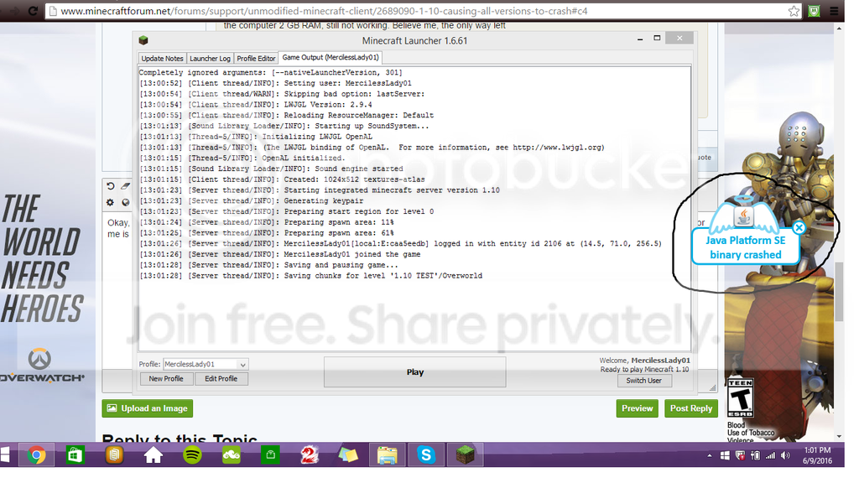The image size is (859, 483).
Task: Switch to the Launcher Log tab
Action: point(210,59)
